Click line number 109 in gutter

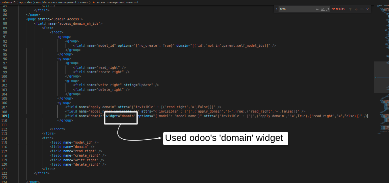pyautogui.click(x=4, y=116)
